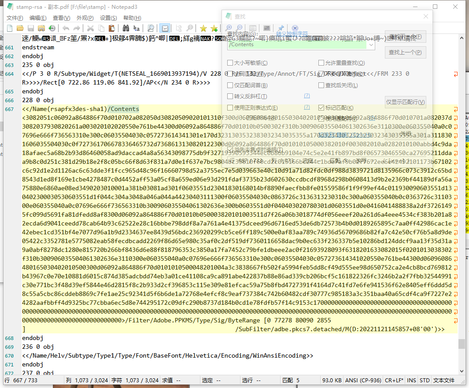
Task: Click the magnifier-over-page toolbar icon
Action: click(151, 29)
